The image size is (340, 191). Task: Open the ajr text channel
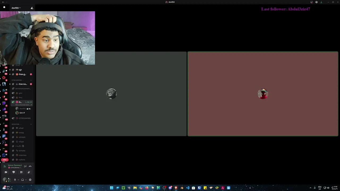point(21,70)
